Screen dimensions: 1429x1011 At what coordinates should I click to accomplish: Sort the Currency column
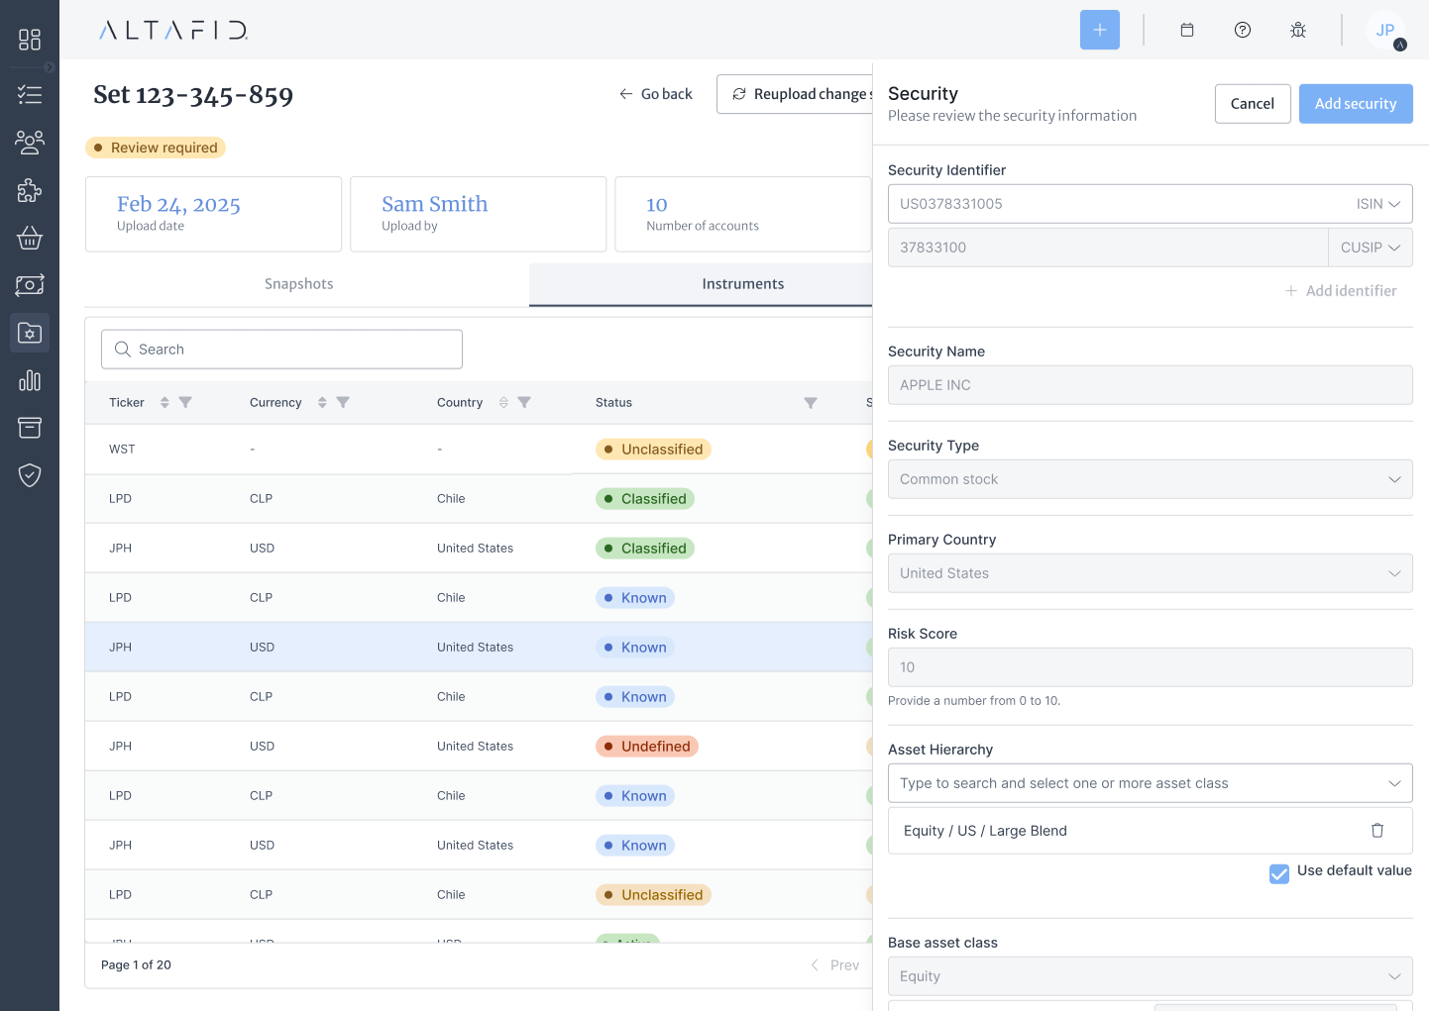(x=322, y=402)
